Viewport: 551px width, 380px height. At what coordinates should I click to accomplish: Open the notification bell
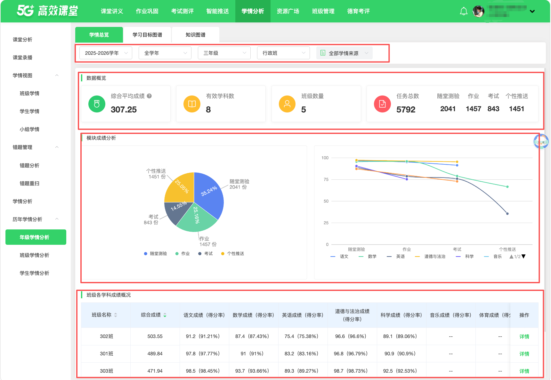pos(463,12)
